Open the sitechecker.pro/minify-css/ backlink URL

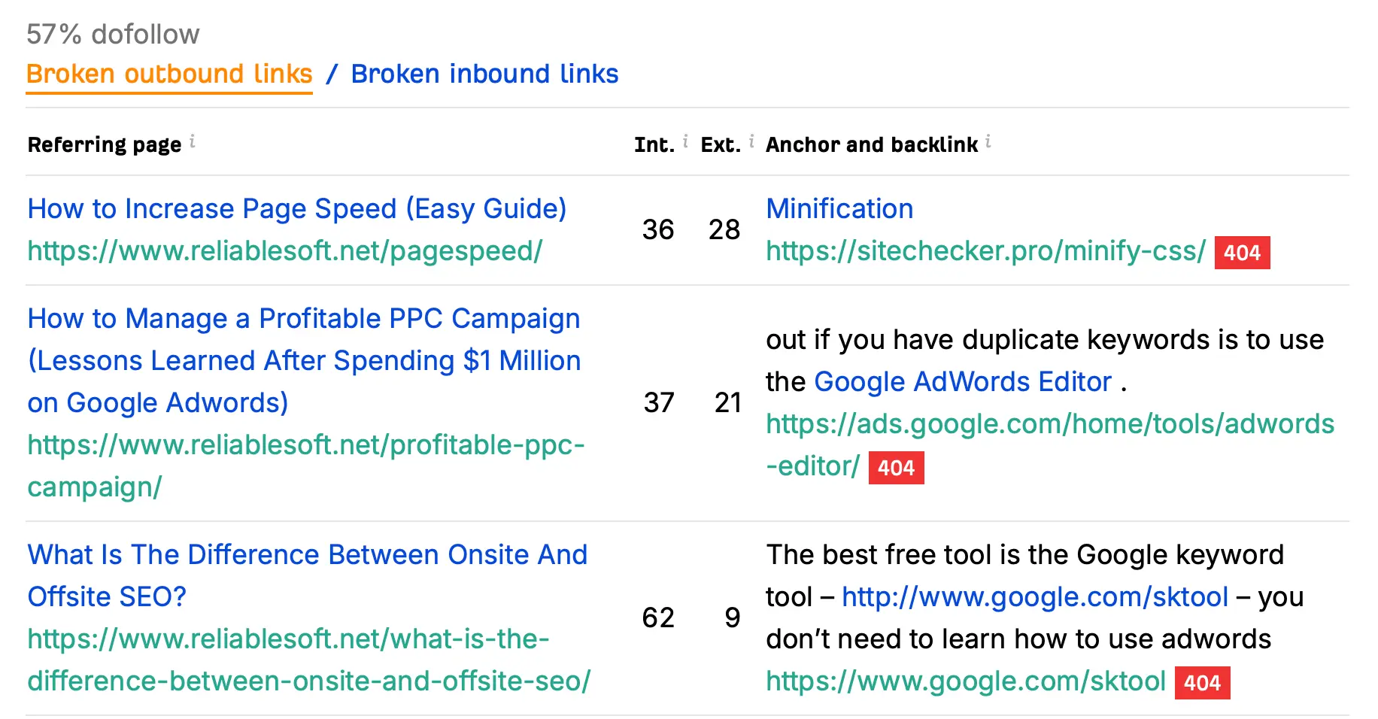985,251
